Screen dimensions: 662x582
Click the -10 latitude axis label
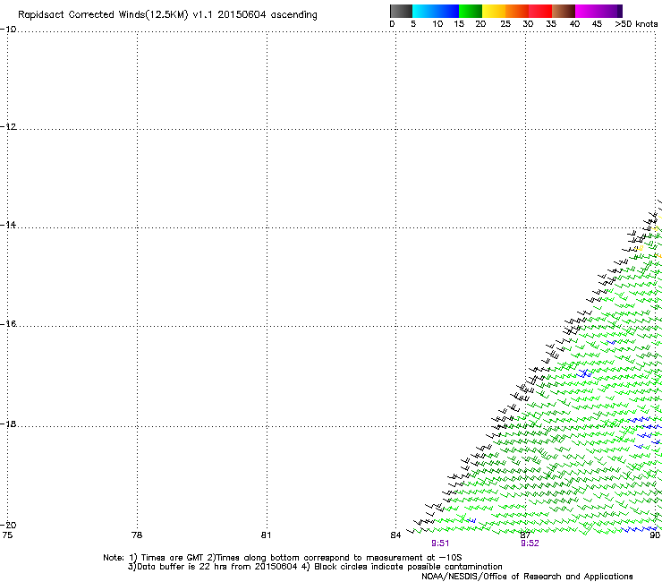[8, 30]
